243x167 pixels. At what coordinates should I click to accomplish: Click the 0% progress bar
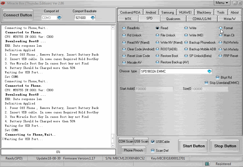point(58,152)
